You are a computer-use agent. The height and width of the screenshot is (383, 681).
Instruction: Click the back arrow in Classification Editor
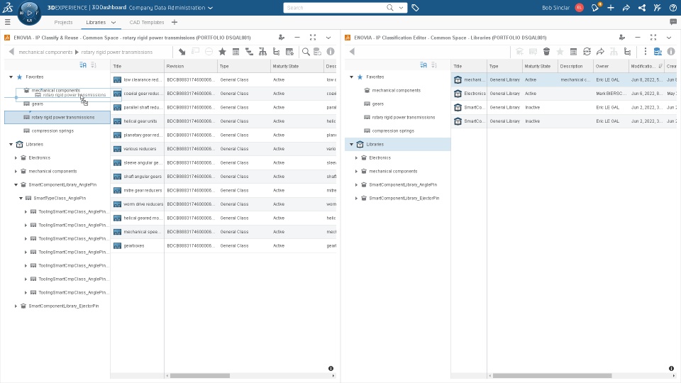click(353, 52)
